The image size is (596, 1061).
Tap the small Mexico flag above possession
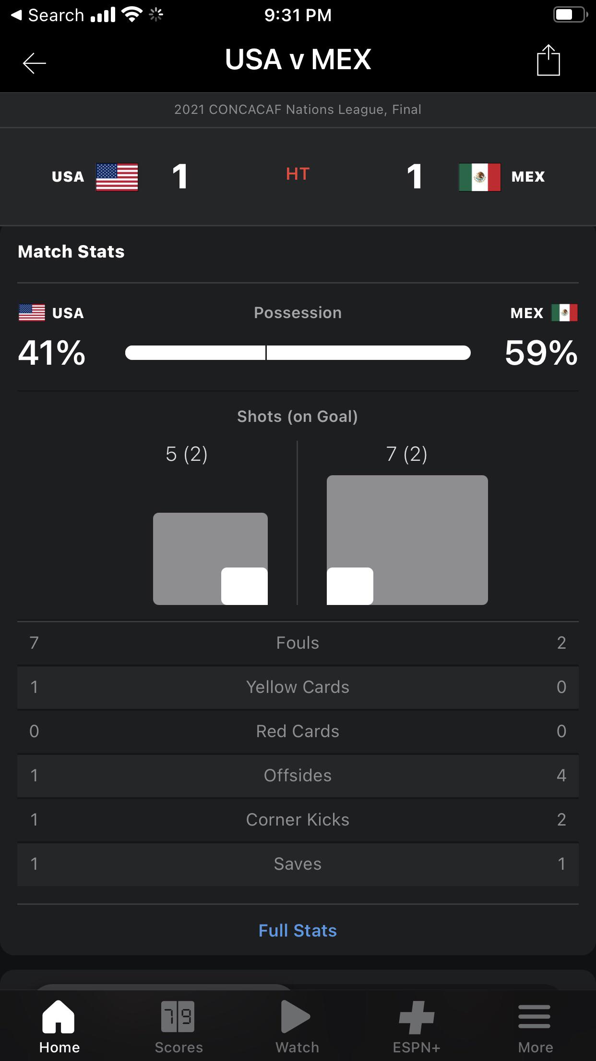pos(564,313)
